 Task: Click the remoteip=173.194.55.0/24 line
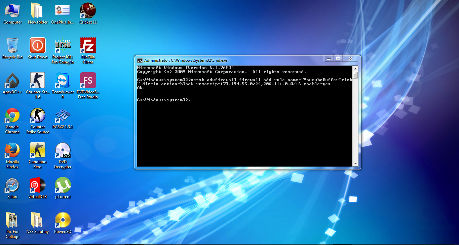(234, 84)
